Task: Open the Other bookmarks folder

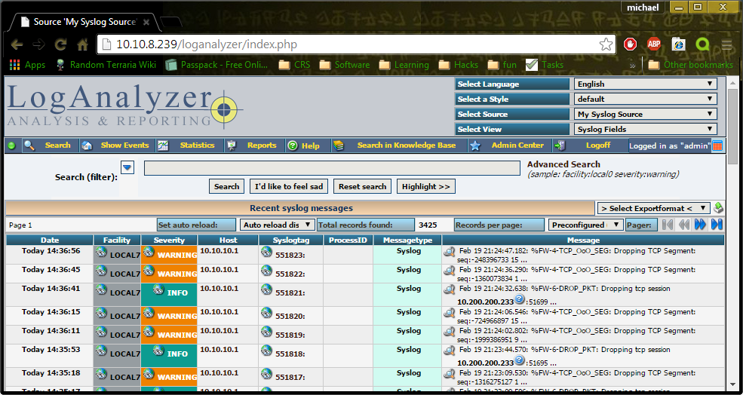Action: (690, 65)
